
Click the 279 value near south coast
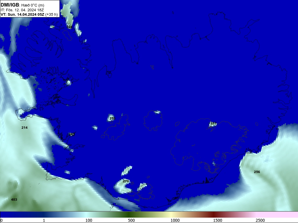click(126, 181)
